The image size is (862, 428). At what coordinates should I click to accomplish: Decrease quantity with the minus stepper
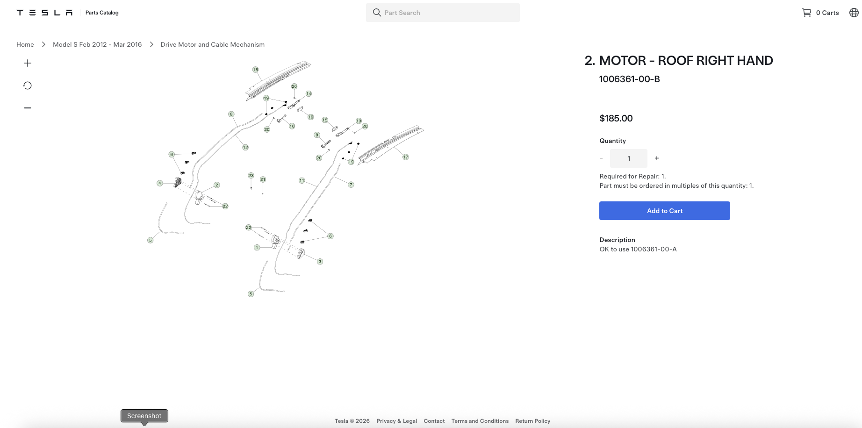(601, 158)
